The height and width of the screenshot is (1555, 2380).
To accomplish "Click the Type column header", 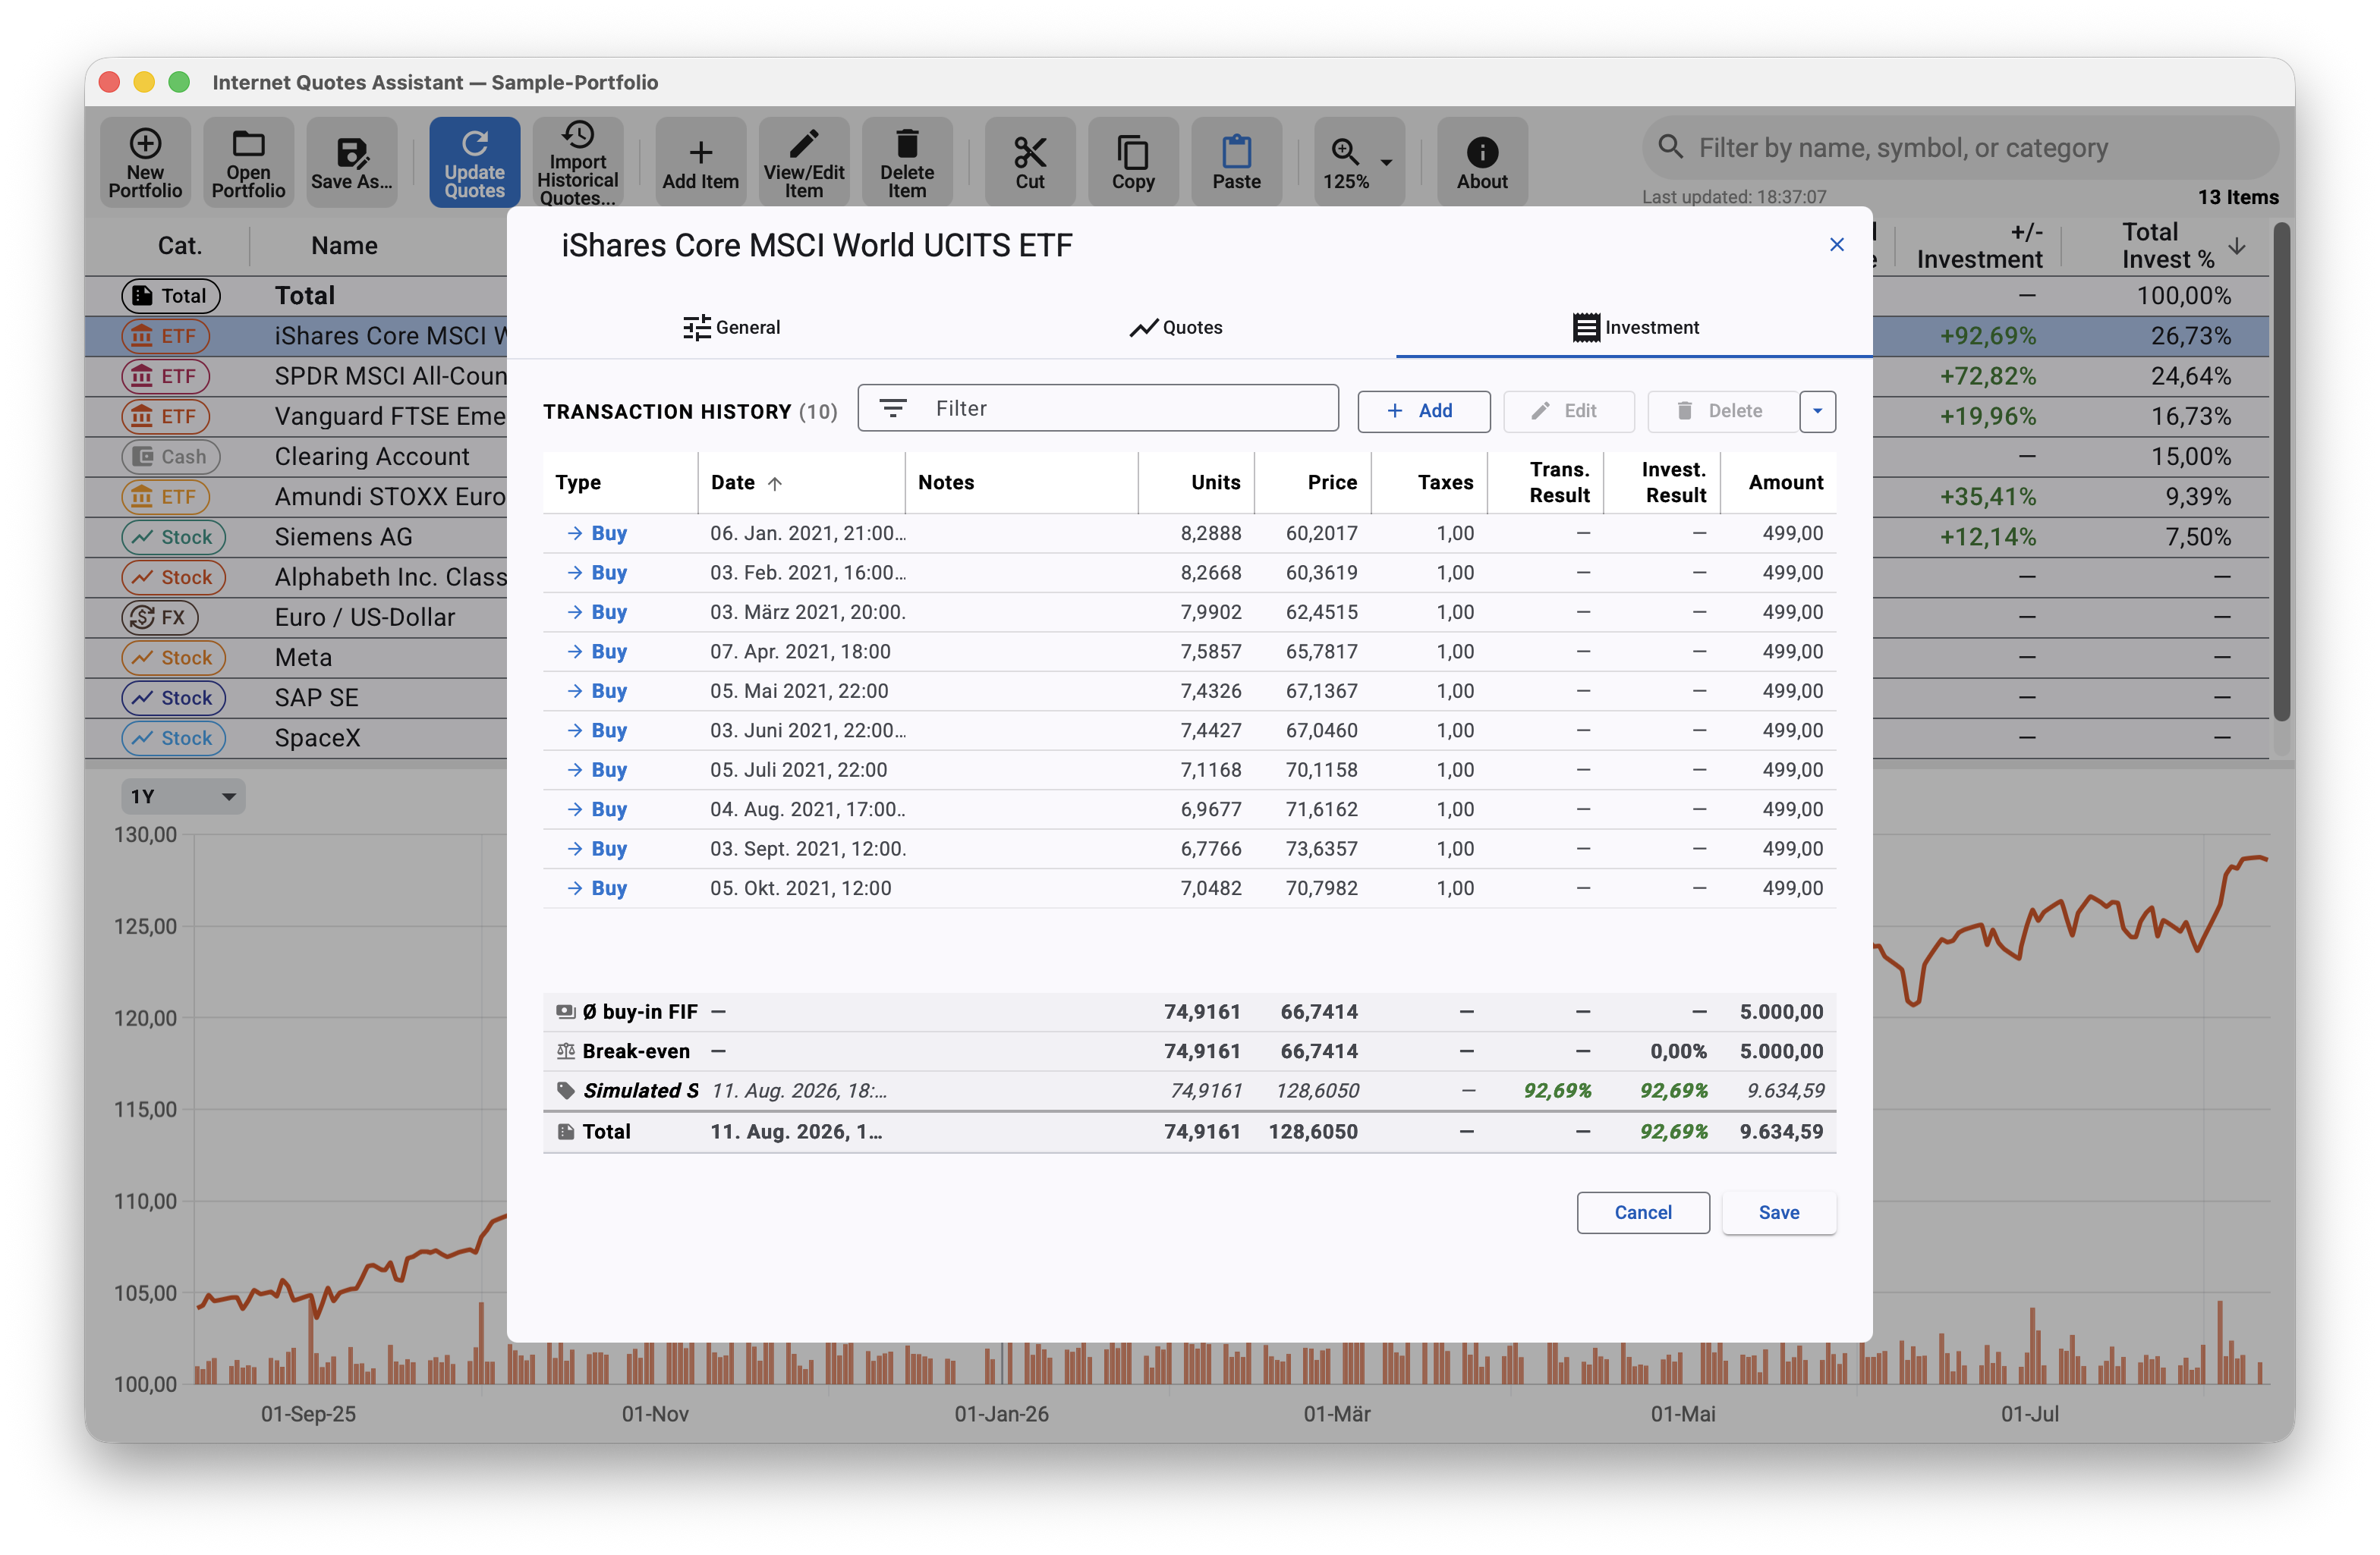I will 620,482.
